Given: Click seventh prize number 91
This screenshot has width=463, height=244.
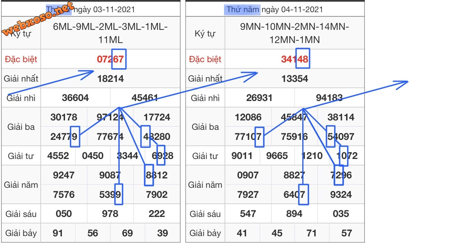Looking at the screenshot, I should [58, 233].
